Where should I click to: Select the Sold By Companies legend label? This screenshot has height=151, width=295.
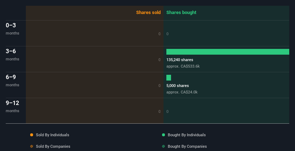(53, 146)
